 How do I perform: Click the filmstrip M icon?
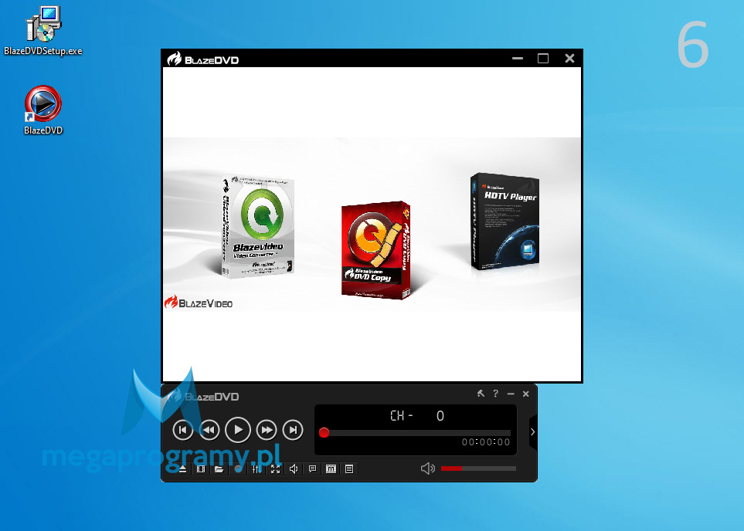pos(331,469)
